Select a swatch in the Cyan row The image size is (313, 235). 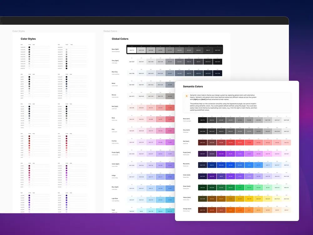[153, 211]
